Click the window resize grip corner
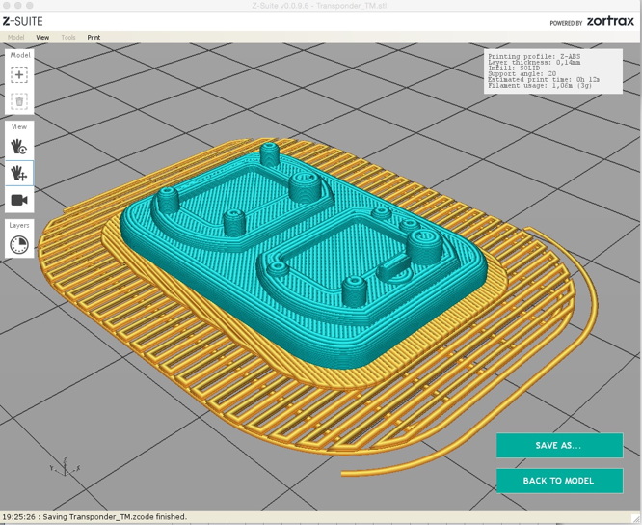The image size is (642, 525). 636,519
